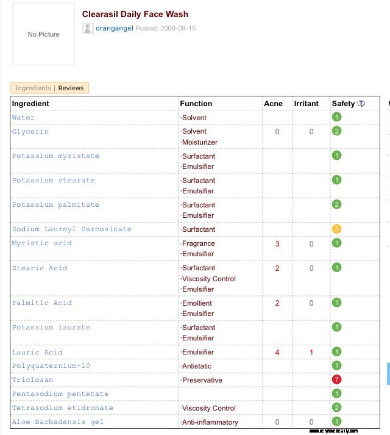Open the Tetrasodium etidronate ingredient link
Viewport: 390px width, 435px height.
(62, 408)
